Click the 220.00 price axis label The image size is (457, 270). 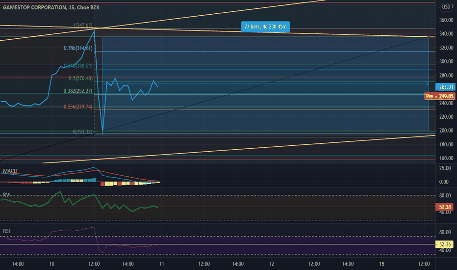pos(446,117)
